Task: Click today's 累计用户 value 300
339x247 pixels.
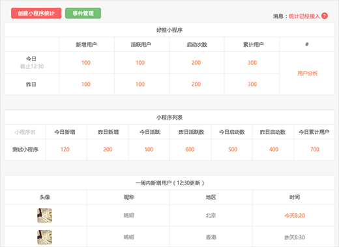Action: pyautogui.click(x=252, y=63)
